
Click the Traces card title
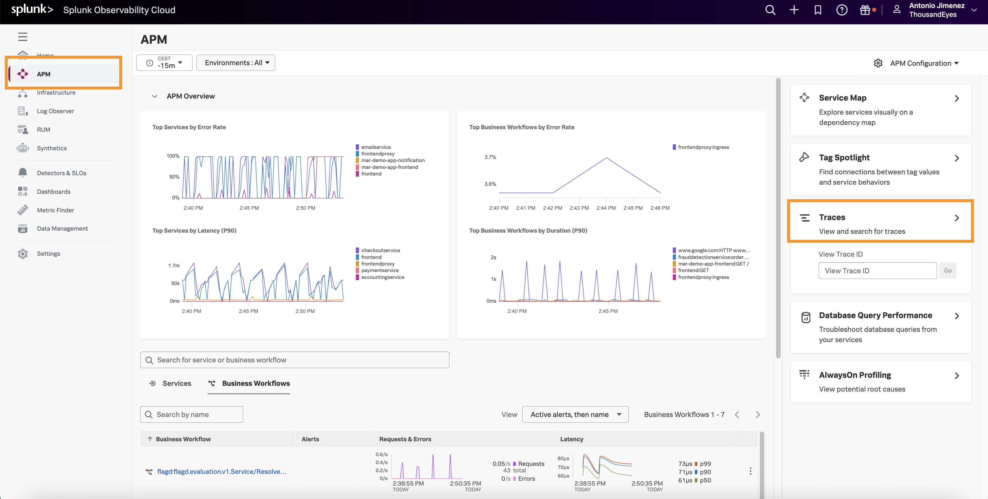click(x=832, y=217)
